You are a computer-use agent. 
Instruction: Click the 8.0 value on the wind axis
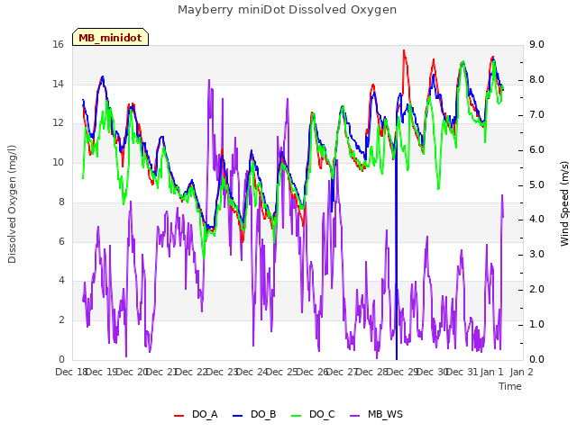[x=536, y=80]
